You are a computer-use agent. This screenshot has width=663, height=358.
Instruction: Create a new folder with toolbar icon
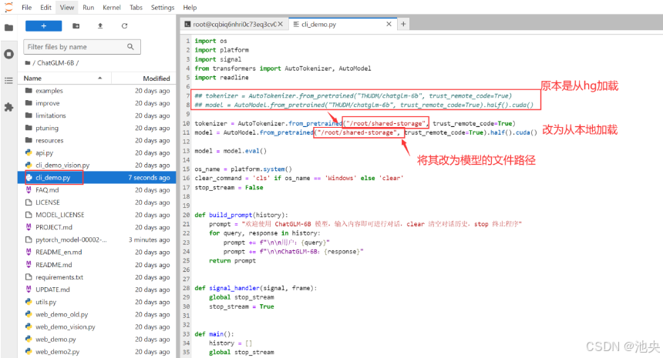pos(76,25)
